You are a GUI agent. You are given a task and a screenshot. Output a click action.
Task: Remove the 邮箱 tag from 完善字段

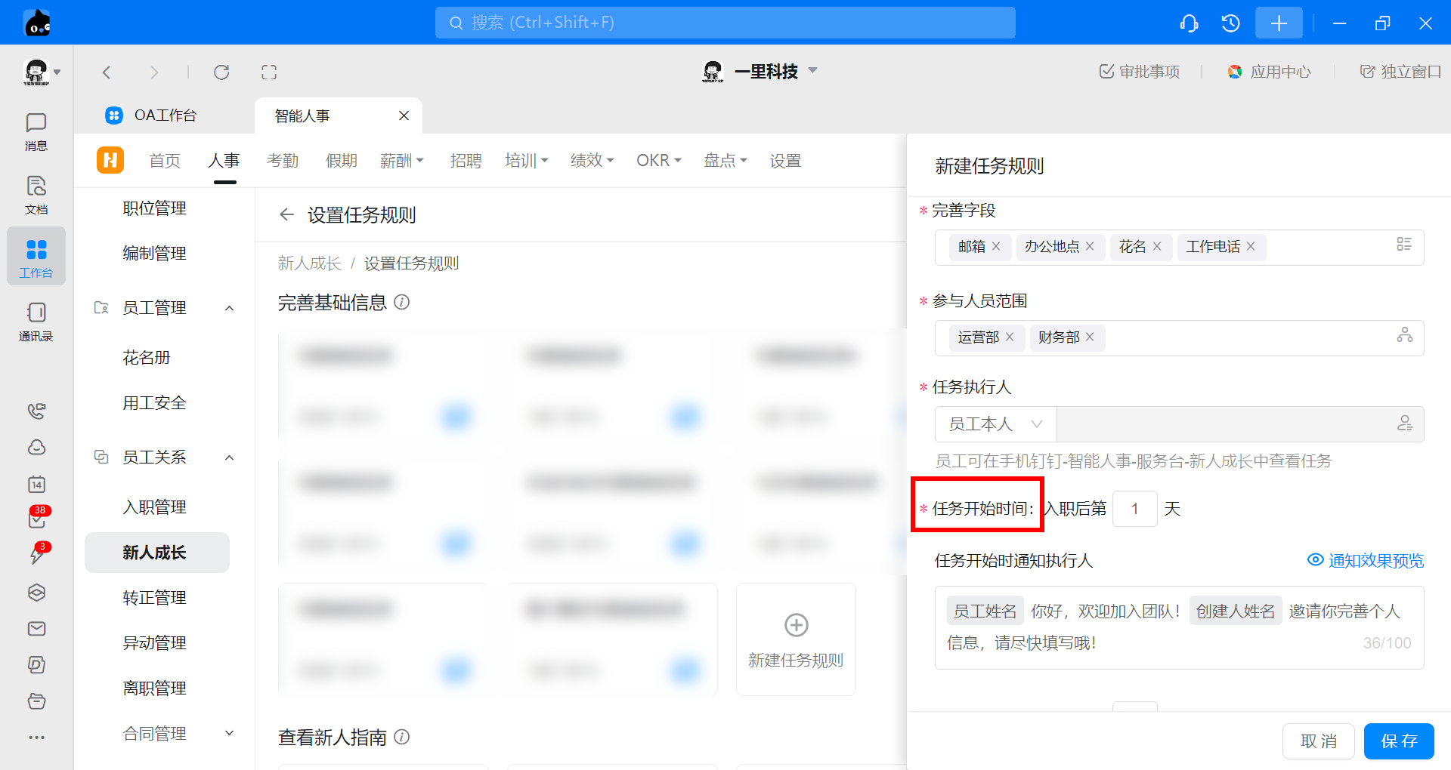tap(996, 247)
